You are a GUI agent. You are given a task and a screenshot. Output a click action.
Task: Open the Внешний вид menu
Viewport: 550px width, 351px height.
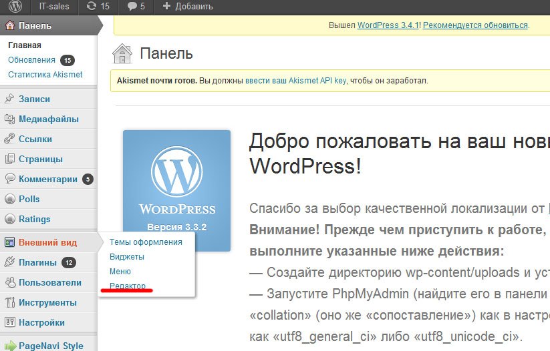pyautogui.click(x=47, y=242)
